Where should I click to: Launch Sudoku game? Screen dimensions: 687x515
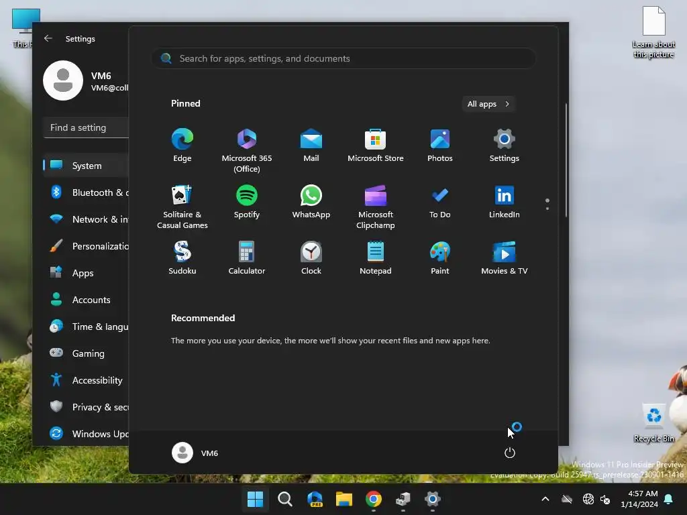(182, 258)
